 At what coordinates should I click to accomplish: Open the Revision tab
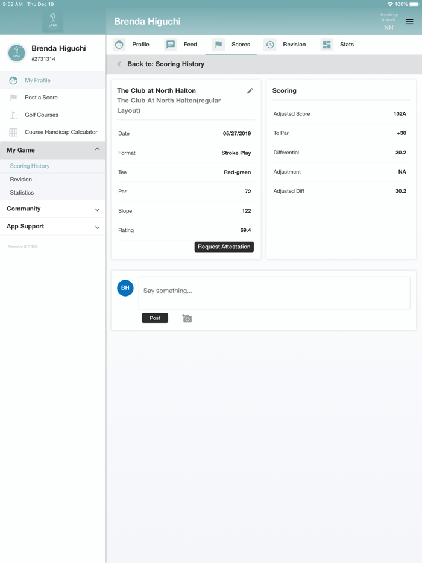point(286,45)
